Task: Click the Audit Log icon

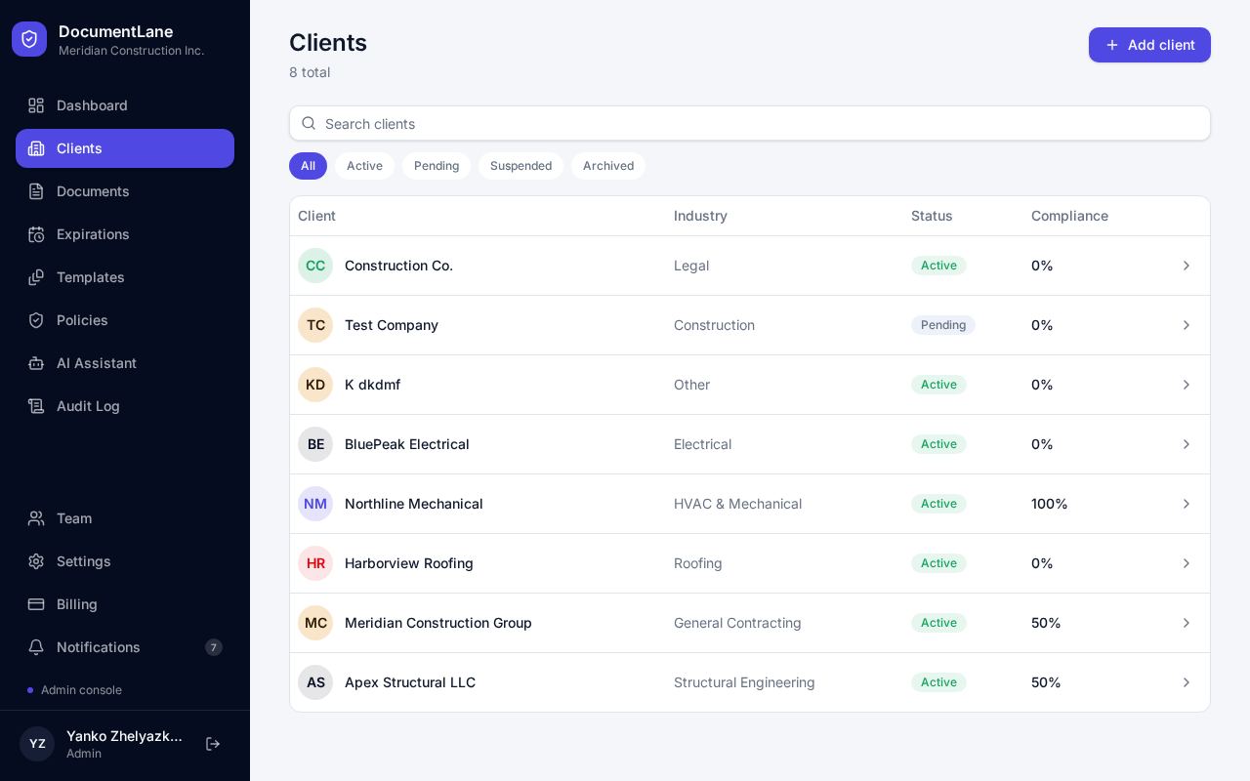Action: 36,406
